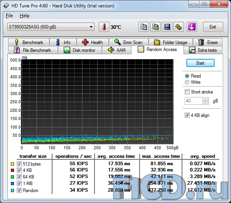Open the Health tab red cross
Image resolution: width=231 pixels, height=203 pixels.
(85, 42)
